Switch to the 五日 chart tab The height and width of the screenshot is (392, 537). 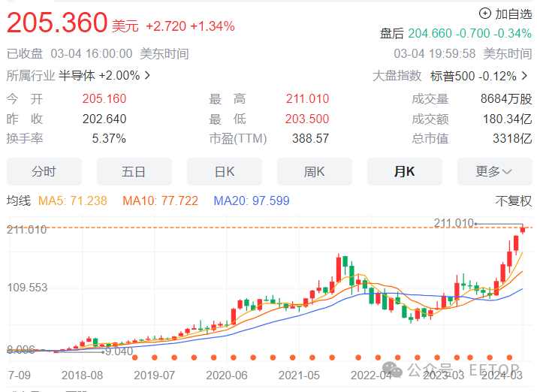(x=134, y=172)
